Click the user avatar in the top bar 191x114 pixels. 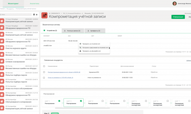(174, 3)
